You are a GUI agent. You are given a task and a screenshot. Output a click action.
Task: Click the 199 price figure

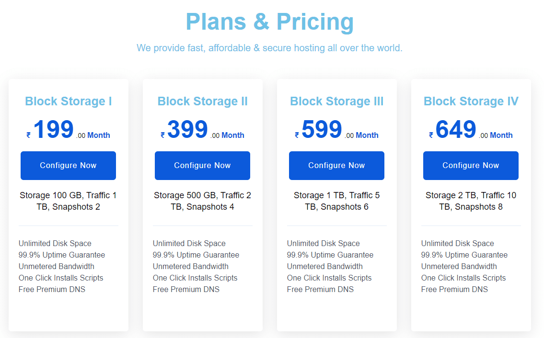tap(53, 129)
